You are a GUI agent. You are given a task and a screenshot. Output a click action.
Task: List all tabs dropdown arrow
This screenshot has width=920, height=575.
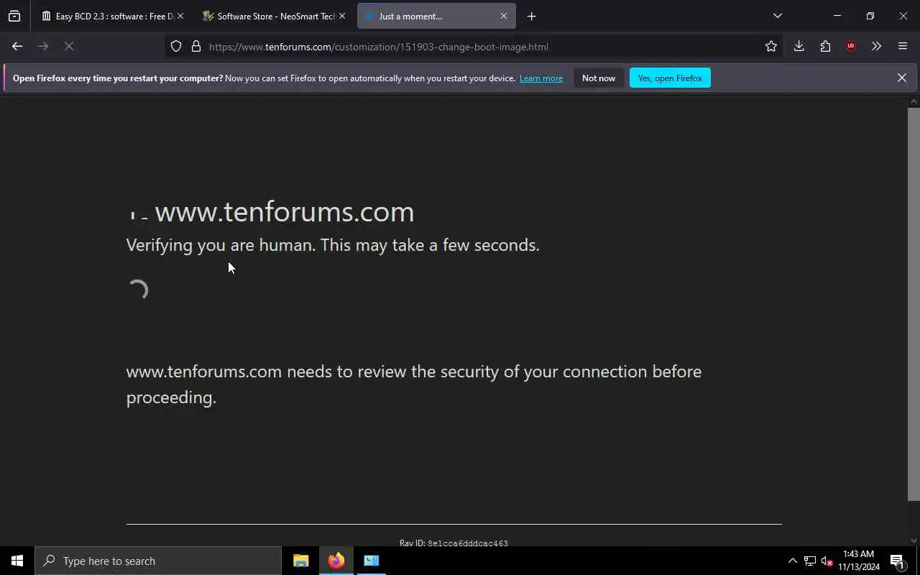[777, 16]
